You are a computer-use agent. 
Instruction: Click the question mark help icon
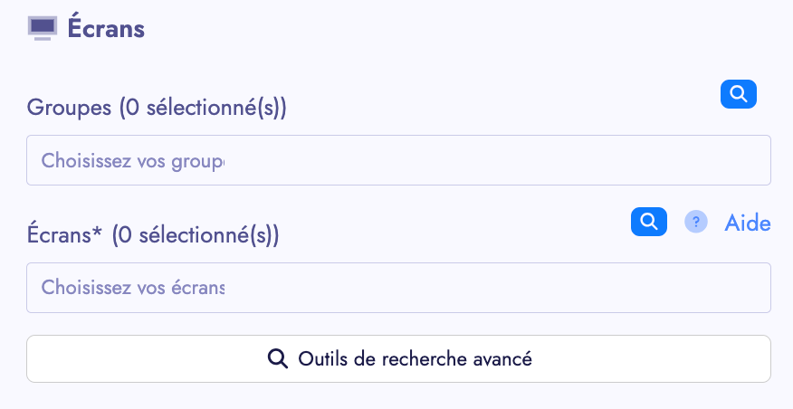point(695,222)
